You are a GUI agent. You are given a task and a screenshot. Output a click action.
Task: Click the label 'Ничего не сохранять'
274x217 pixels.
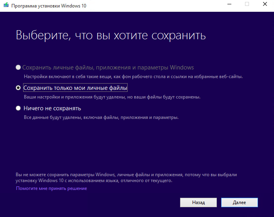point(52,108)
